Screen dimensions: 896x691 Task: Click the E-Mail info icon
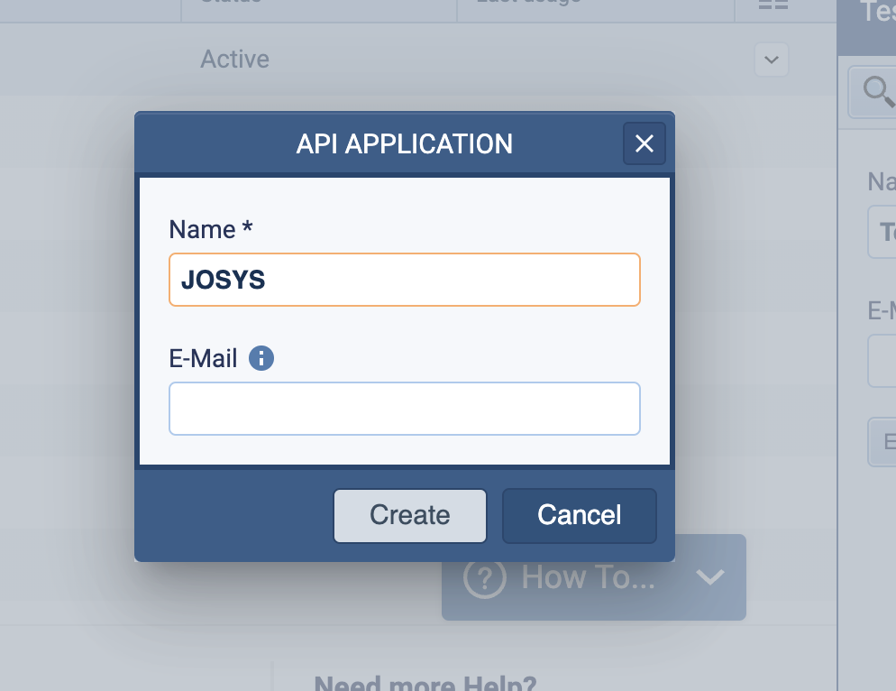(x=261, y=359)
